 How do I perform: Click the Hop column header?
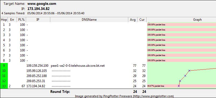click(4, 20)
